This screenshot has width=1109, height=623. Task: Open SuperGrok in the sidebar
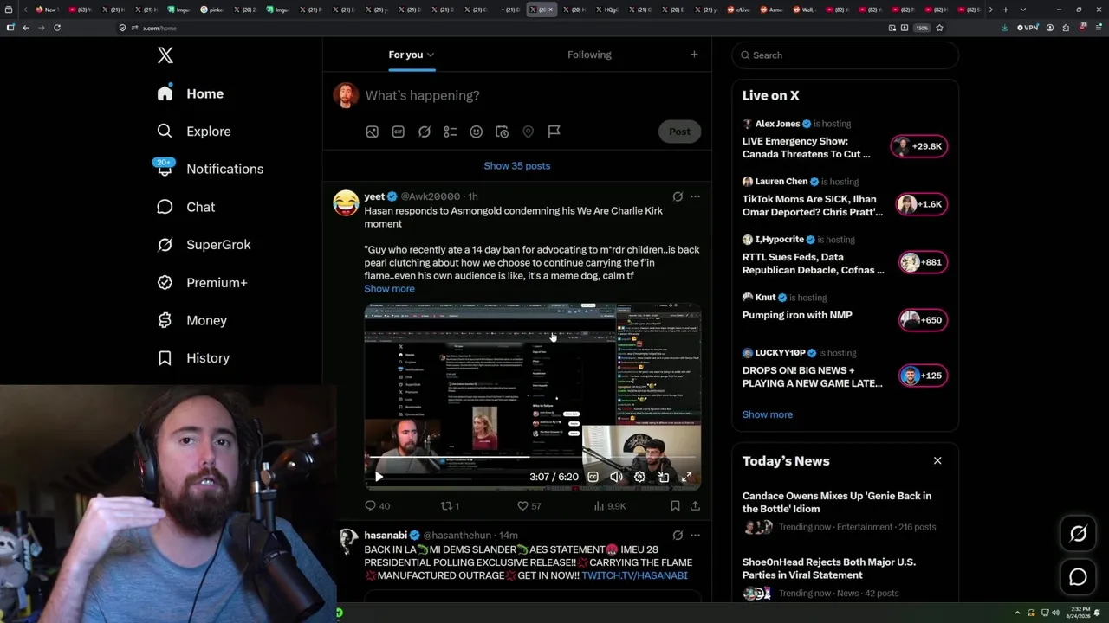[x=204, y=245]
